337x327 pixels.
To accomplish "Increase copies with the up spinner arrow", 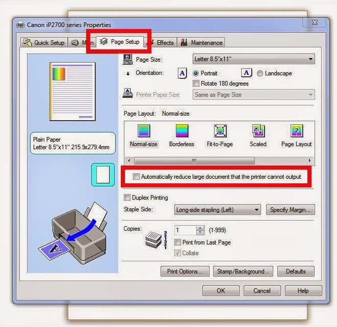I will [200, 228].
